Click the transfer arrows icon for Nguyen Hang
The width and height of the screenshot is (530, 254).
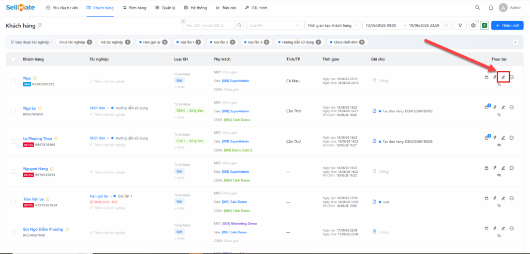[499, 175]
